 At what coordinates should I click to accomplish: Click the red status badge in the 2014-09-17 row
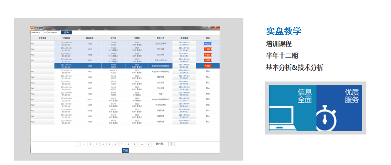tap(208, 55)
